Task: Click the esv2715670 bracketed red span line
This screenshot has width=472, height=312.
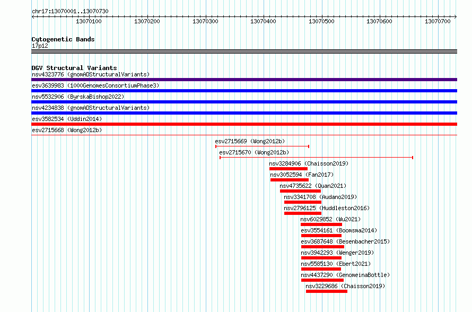Action: point(317,158)
